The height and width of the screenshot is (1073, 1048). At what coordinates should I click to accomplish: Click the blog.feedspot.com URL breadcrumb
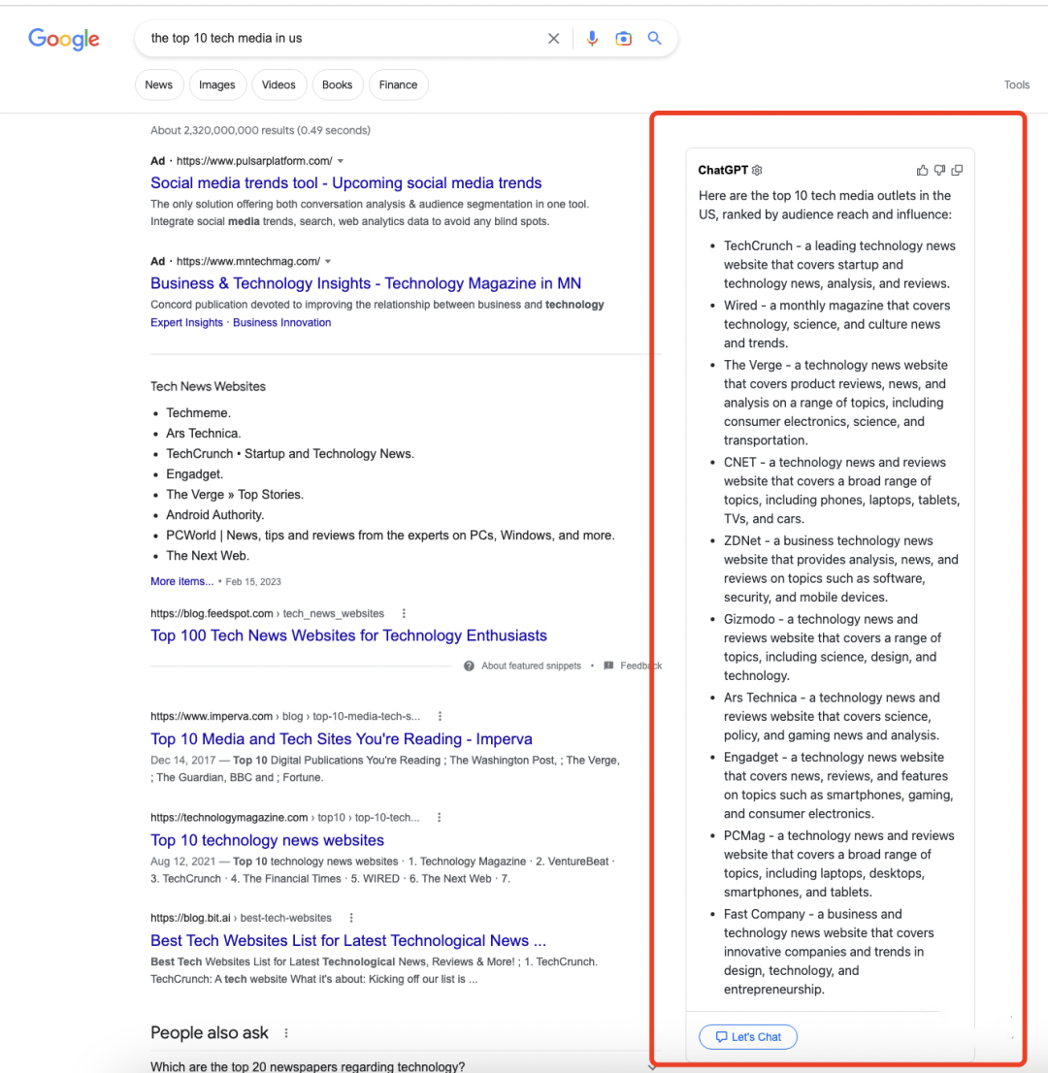(267, 613)
